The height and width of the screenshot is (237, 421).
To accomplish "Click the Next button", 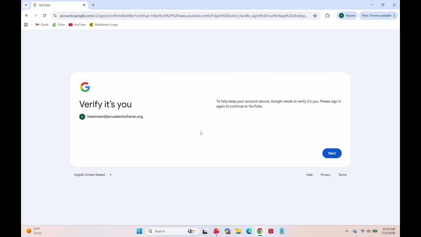I will click(332, 153).
